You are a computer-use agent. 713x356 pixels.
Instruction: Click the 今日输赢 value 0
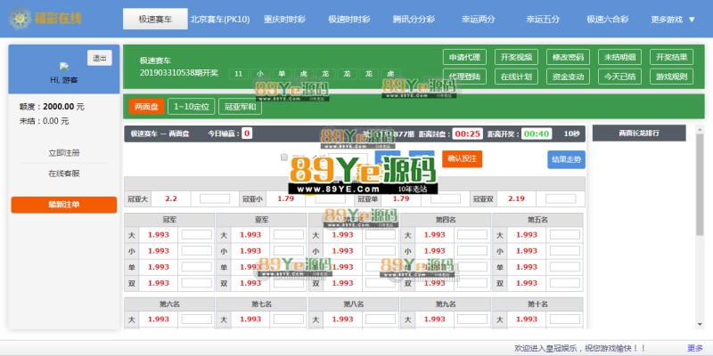click(x=247, y=133)
